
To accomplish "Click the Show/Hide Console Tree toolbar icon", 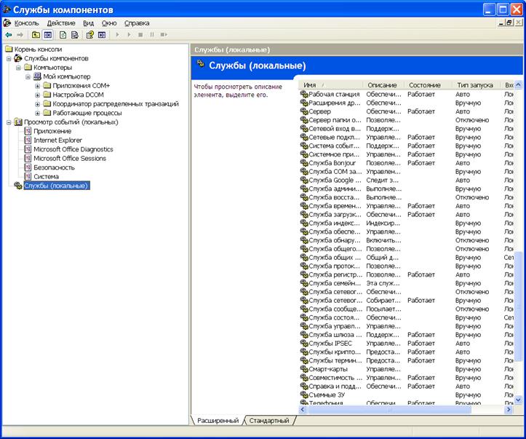I will point(48,34).
